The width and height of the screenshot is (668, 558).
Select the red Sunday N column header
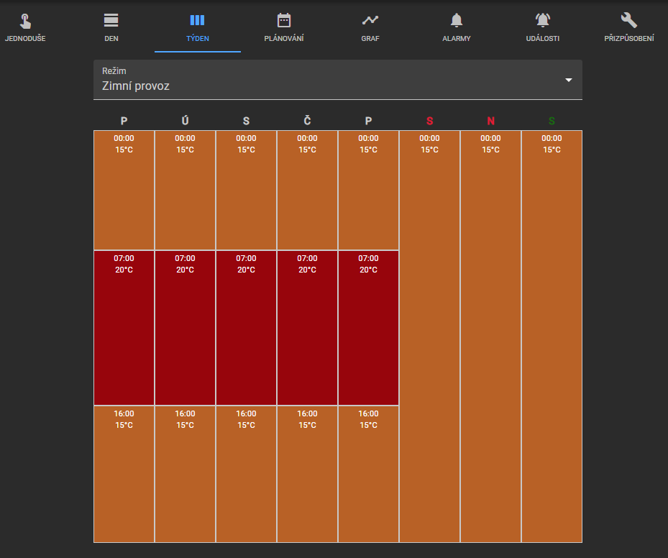tap(491, 121)
